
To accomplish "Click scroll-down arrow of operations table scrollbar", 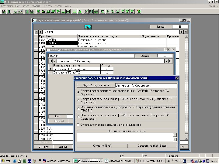I will click(186, 138).
